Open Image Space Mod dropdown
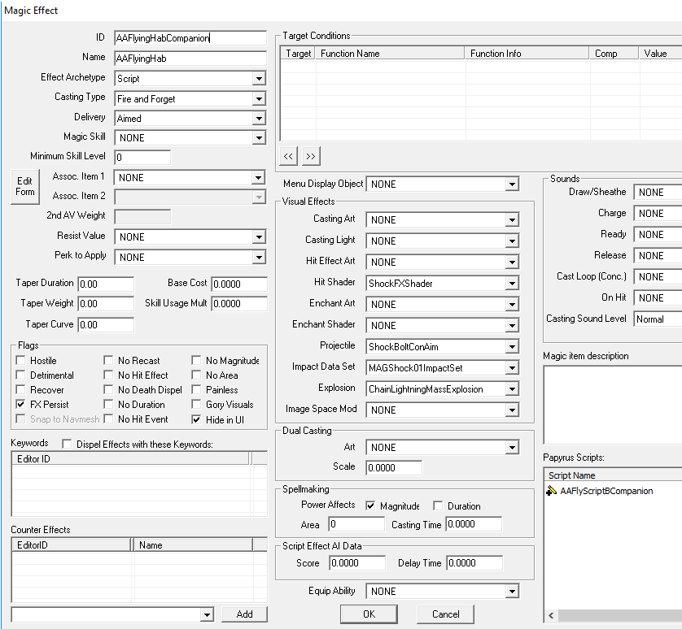Screen dimensions: 682x629 tap(512, 410)
